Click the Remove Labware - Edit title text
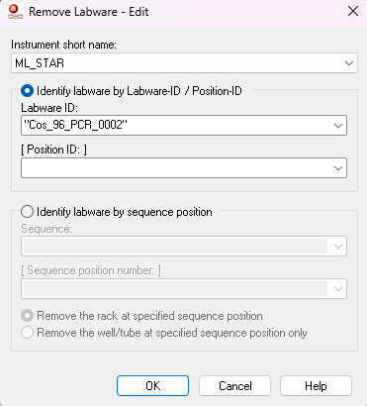Viewport: 367px width, 406px height. [x=89, y=12]
